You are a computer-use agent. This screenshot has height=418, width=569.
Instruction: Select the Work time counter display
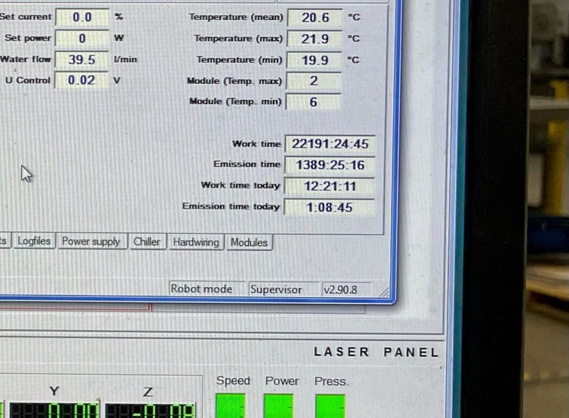(329, 143)
